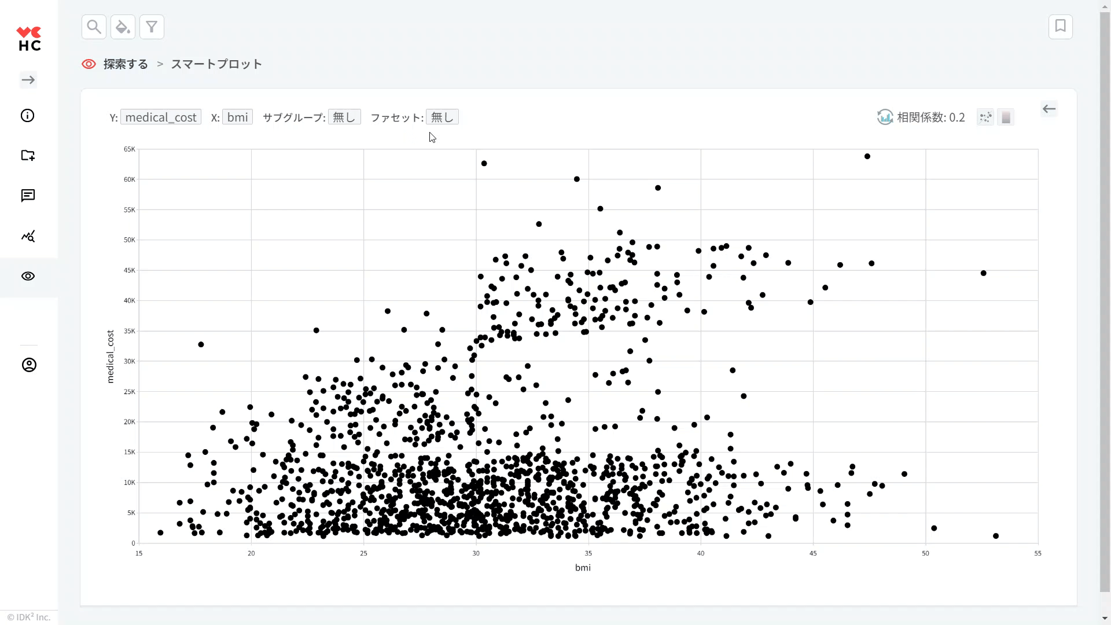The height and width of the screenshot is (625, 1111).
Task: Open the search magnifier tool
Action: (94, 27)
